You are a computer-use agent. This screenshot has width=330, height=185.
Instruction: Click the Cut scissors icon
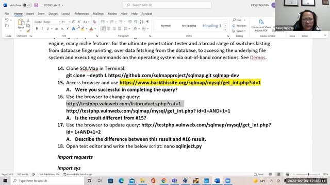28,21
